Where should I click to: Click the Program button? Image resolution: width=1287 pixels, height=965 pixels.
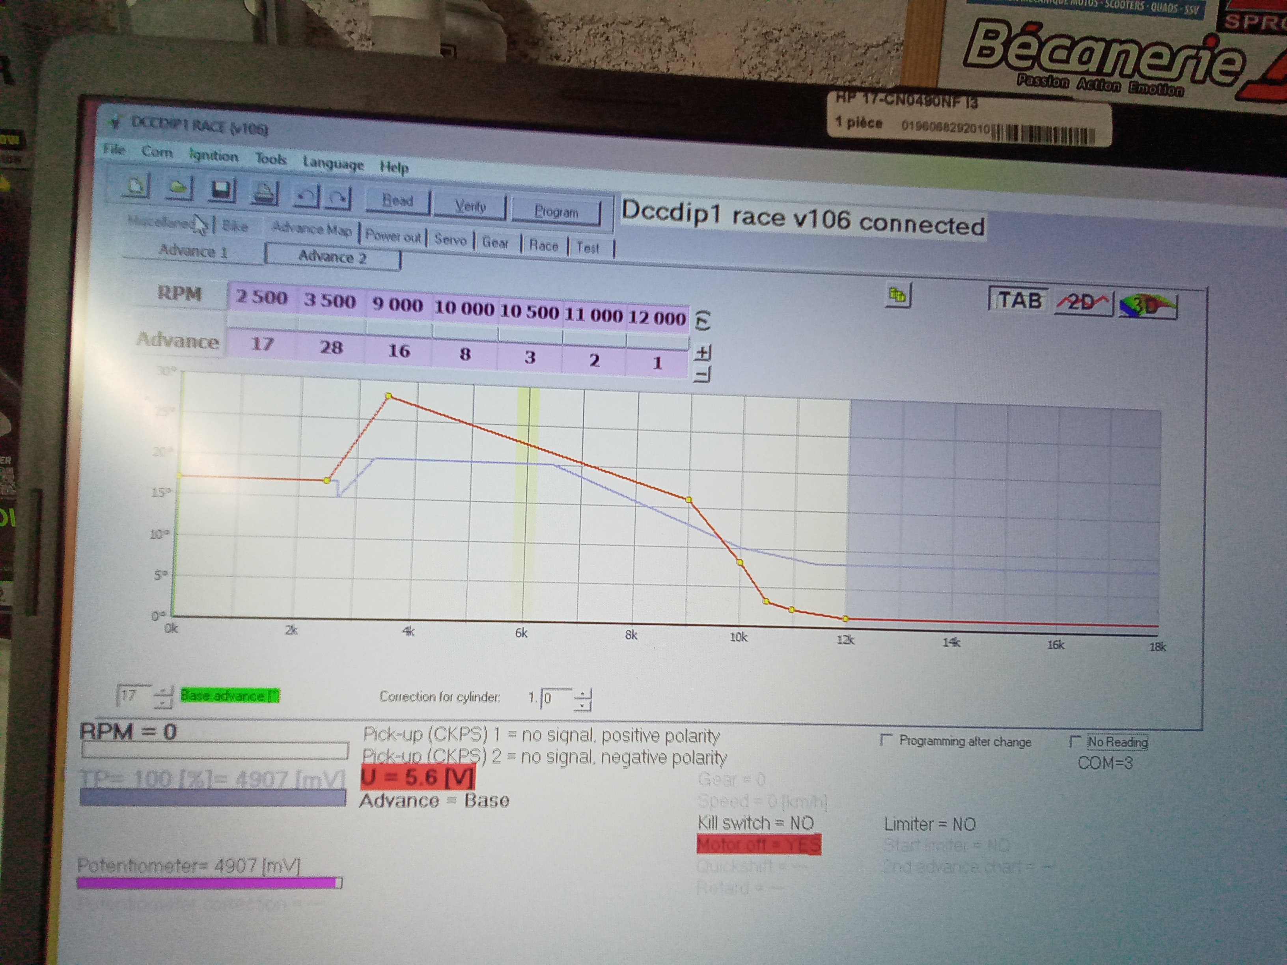[556, 212]
